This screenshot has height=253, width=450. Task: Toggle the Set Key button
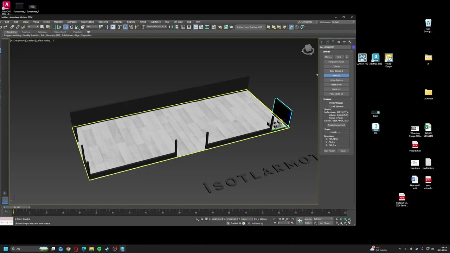click(308, 223)
